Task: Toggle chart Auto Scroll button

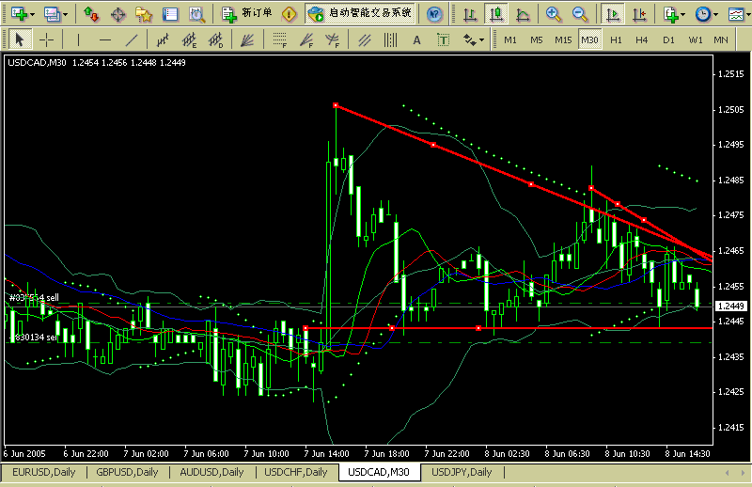Action: (x=613, y=14)
